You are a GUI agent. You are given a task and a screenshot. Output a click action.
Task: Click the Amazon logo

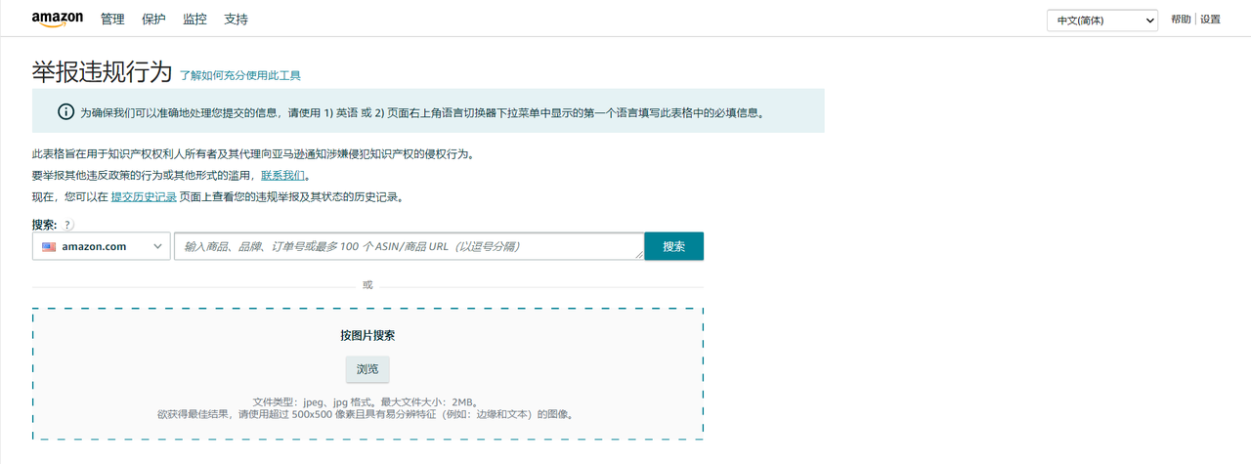[57, 19]
